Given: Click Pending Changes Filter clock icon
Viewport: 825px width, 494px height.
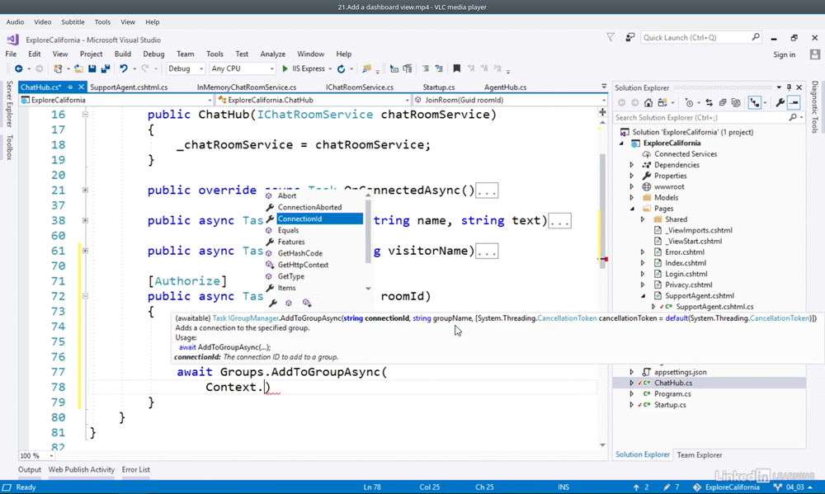Looking at the screenshot, I should click(689, 102).
